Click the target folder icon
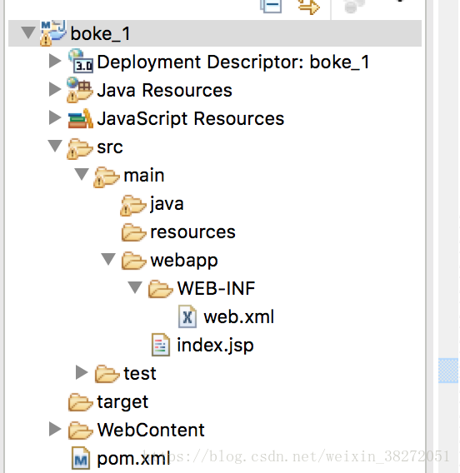 coord(80,402)
